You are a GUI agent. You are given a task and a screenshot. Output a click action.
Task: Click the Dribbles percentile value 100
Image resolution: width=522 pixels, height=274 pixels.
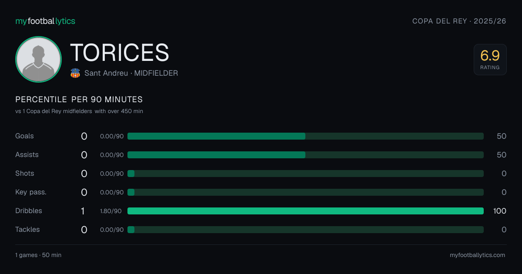click(x=500, y=211)
